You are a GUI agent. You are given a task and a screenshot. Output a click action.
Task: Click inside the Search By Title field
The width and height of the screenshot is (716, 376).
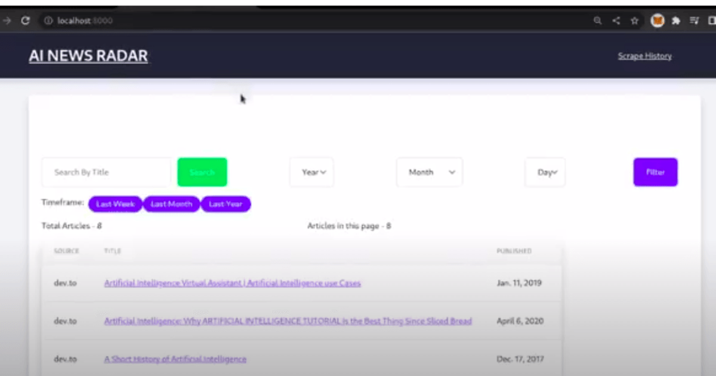[x=106, y=172]
